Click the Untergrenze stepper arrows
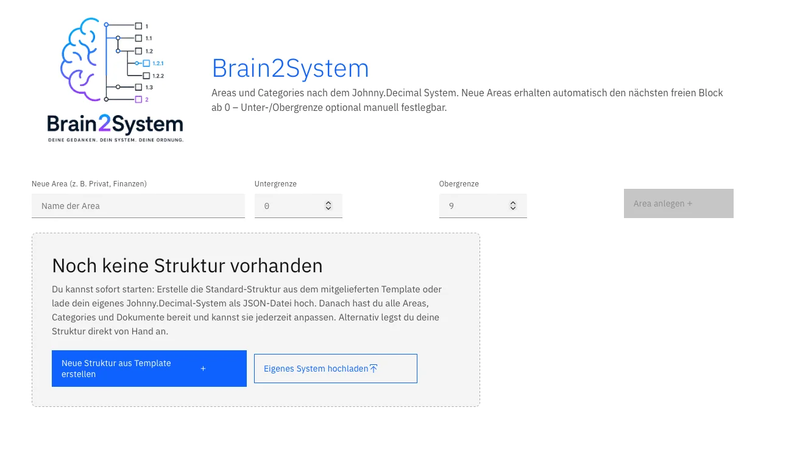The image size is (797, 466). point(328,206)
